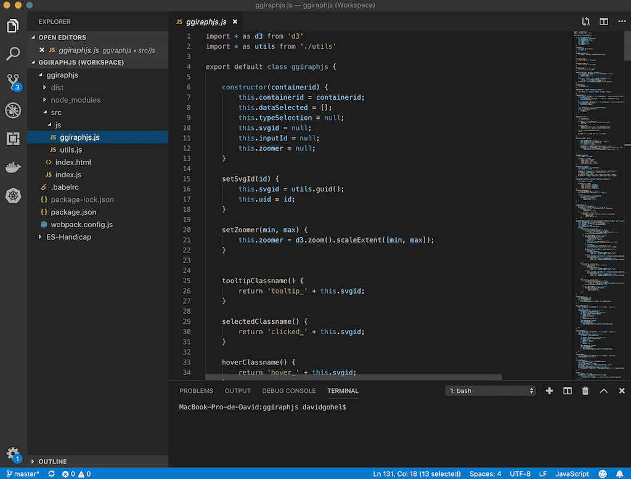Open notifications bell in status bar

620,474
